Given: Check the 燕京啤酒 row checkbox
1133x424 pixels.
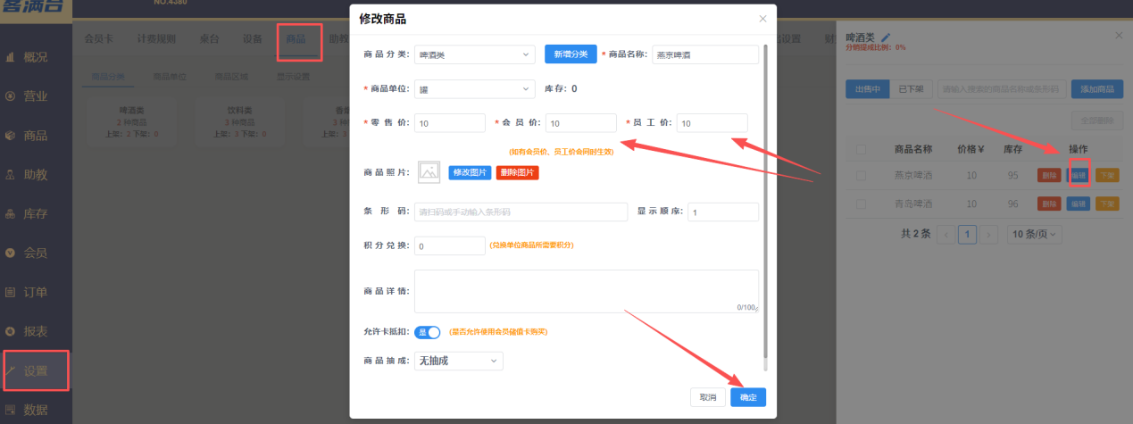Looking at the screenshot, I should point(861,177).
